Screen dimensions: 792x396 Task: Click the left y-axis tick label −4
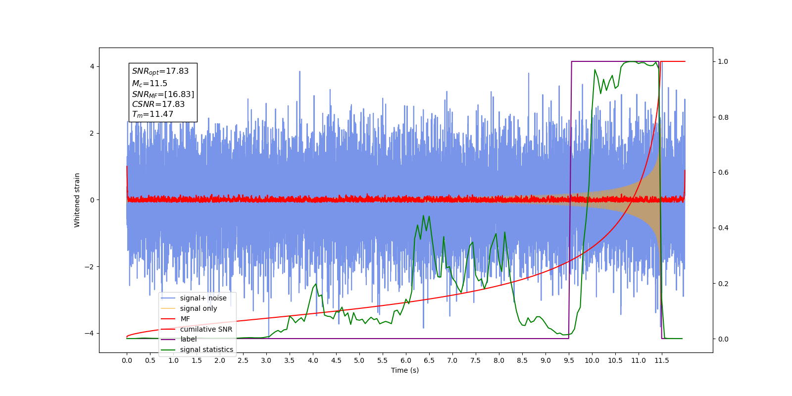coord(89,333)
